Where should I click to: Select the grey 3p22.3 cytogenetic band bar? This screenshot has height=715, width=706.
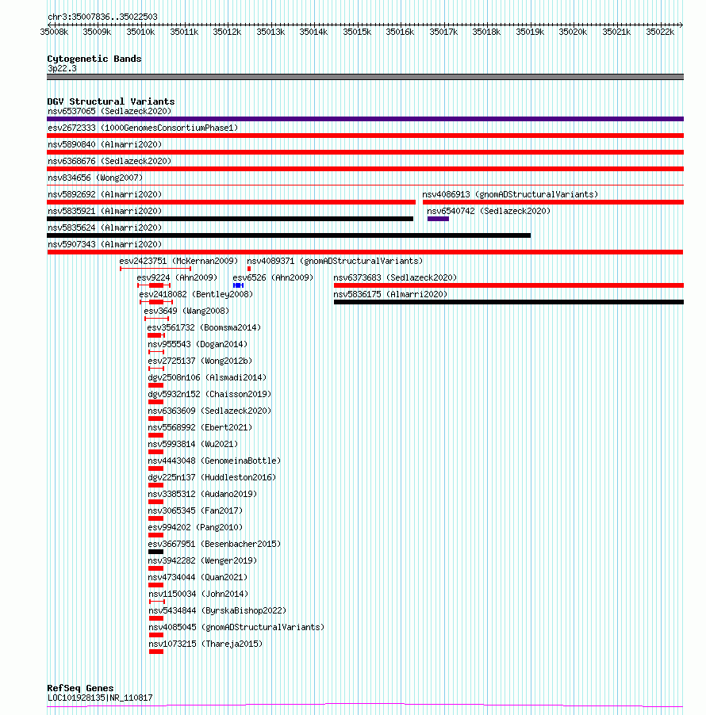[x=365, y=77]
